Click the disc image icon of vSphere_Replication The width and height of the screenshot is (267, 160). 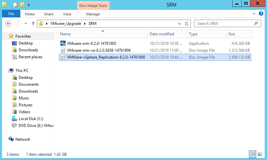coord(63,57)
